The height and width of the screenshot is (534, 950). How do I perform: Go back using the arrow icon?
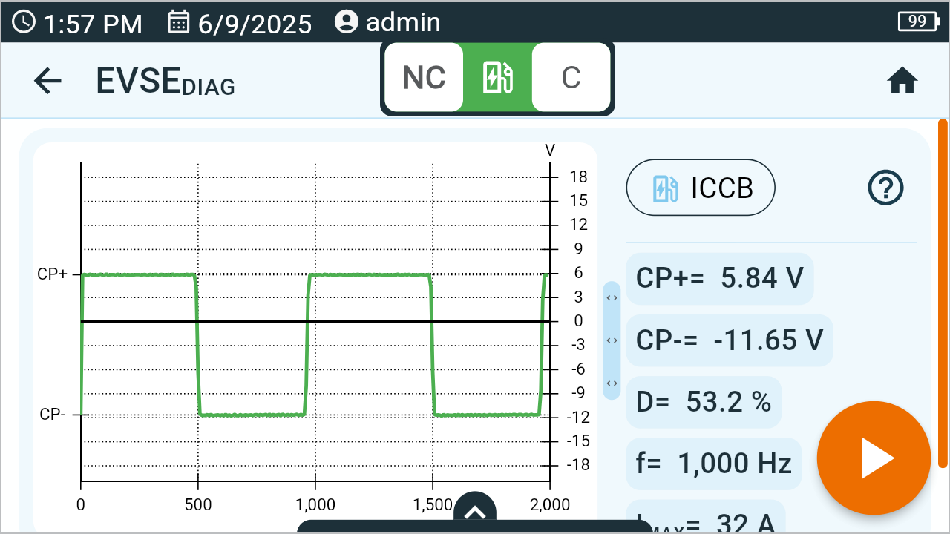point(47,80)
